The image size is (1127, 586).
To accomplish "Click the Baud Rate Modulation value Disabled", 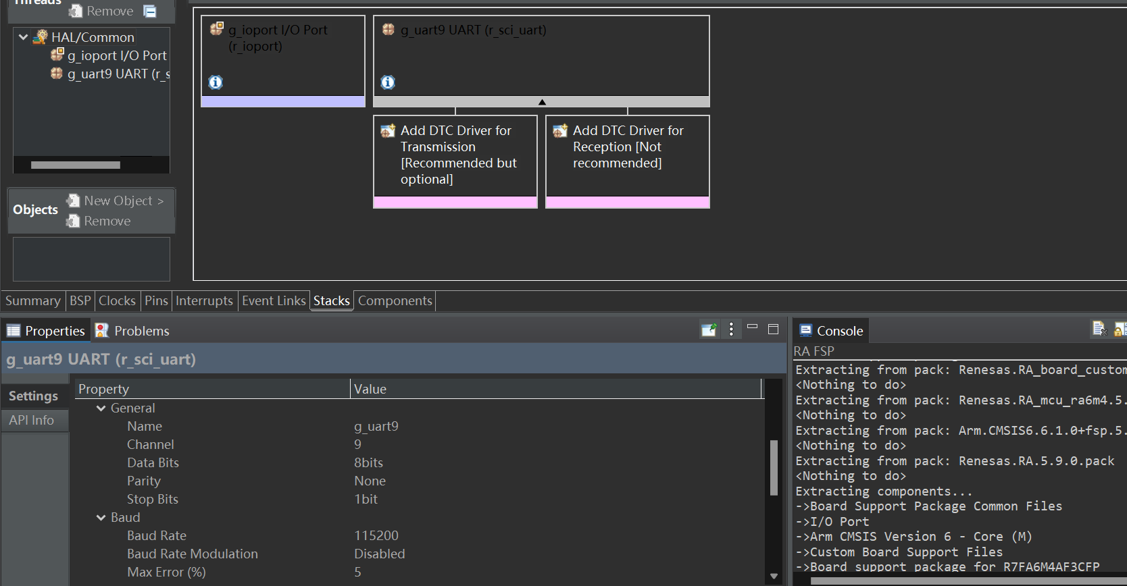I will coord(380,554).
